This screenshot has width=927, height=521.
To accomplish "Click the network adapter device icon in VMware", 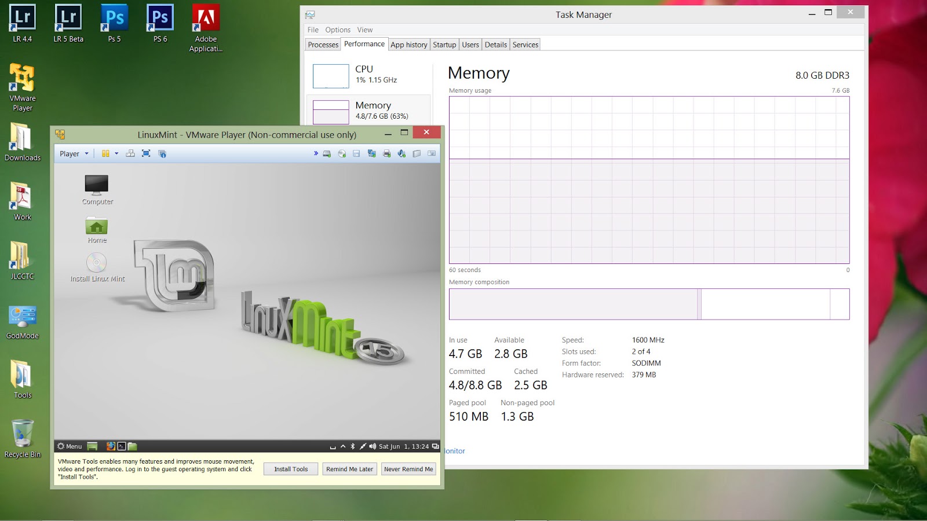I will (x=371, y=153).
